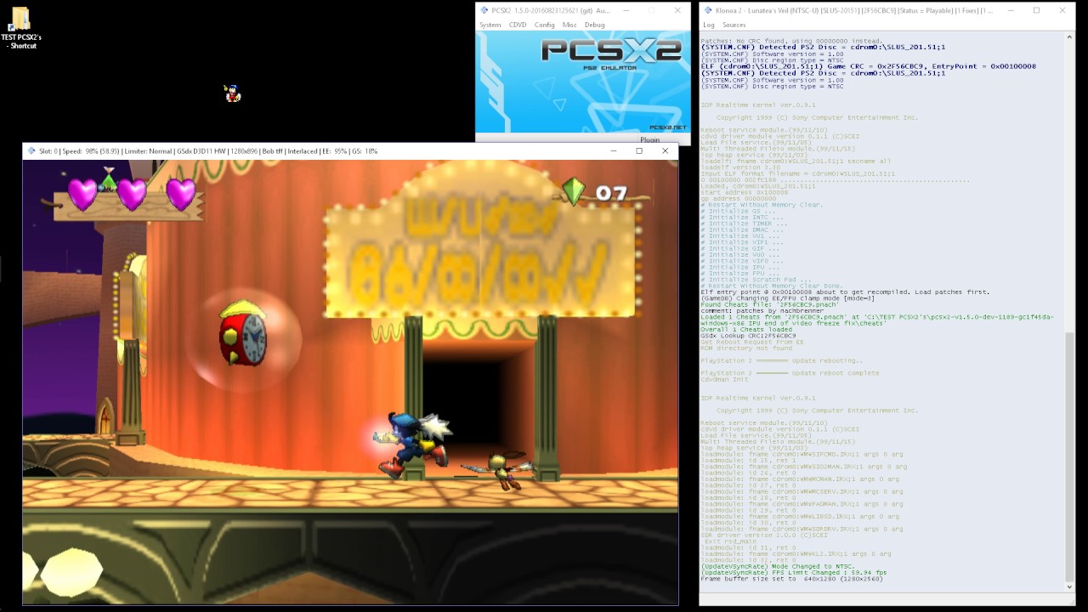Minimize the game render window
This screenshot has width=1088, height=612.
614,151
